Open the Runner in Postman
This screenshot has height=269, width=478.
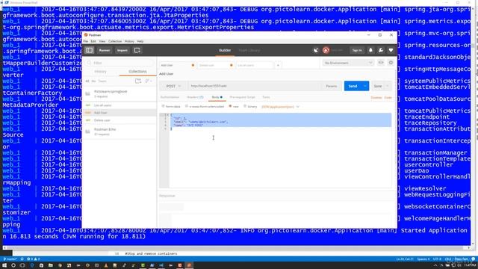pos(105,50)
